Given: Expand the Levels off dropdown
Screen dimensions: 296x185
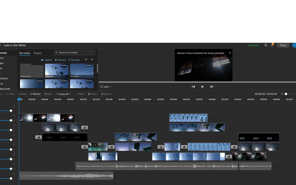Looking at the screenshot, I should 63,94.
